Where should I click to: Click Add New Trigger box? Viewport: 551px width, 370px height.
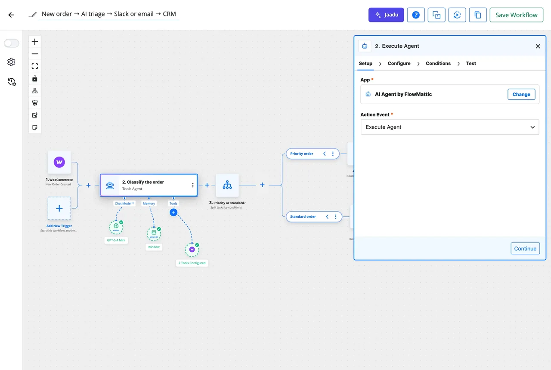pos(59,208)
